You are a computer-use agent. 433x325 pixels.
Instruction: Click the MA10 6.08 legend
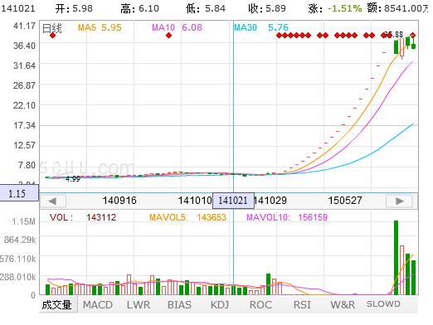coord(177,27)
